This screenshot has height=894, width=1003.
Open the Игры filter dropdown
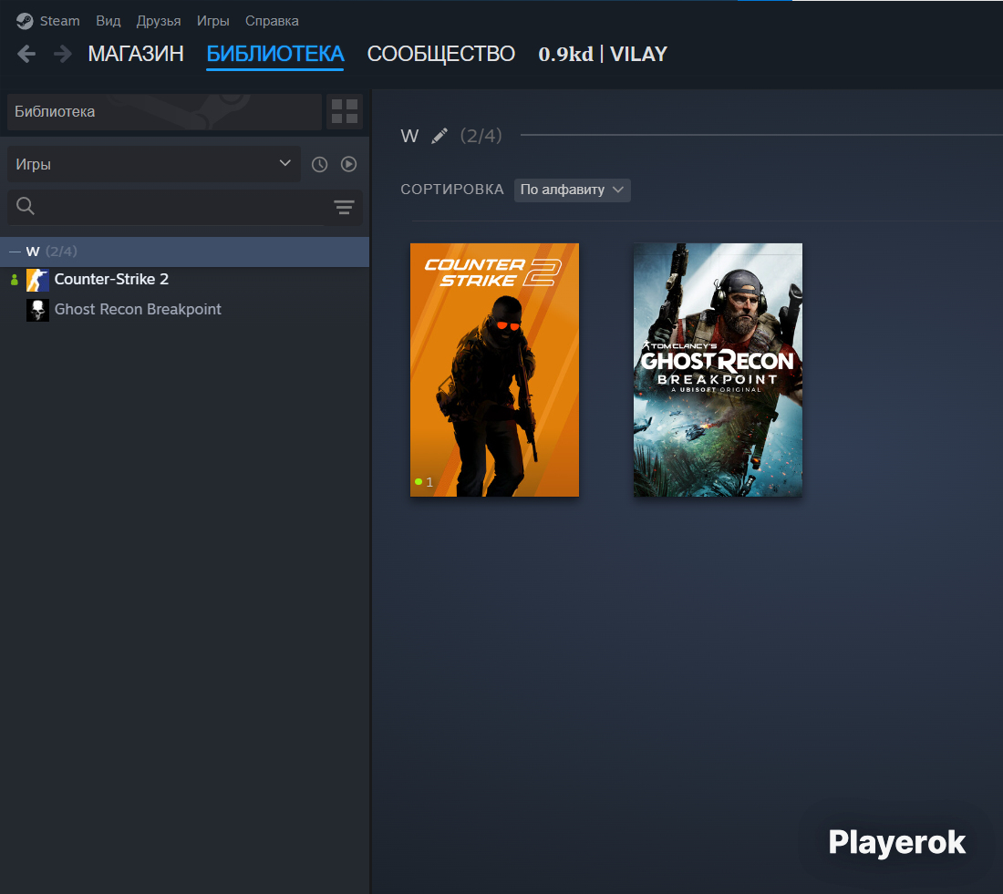153,164
